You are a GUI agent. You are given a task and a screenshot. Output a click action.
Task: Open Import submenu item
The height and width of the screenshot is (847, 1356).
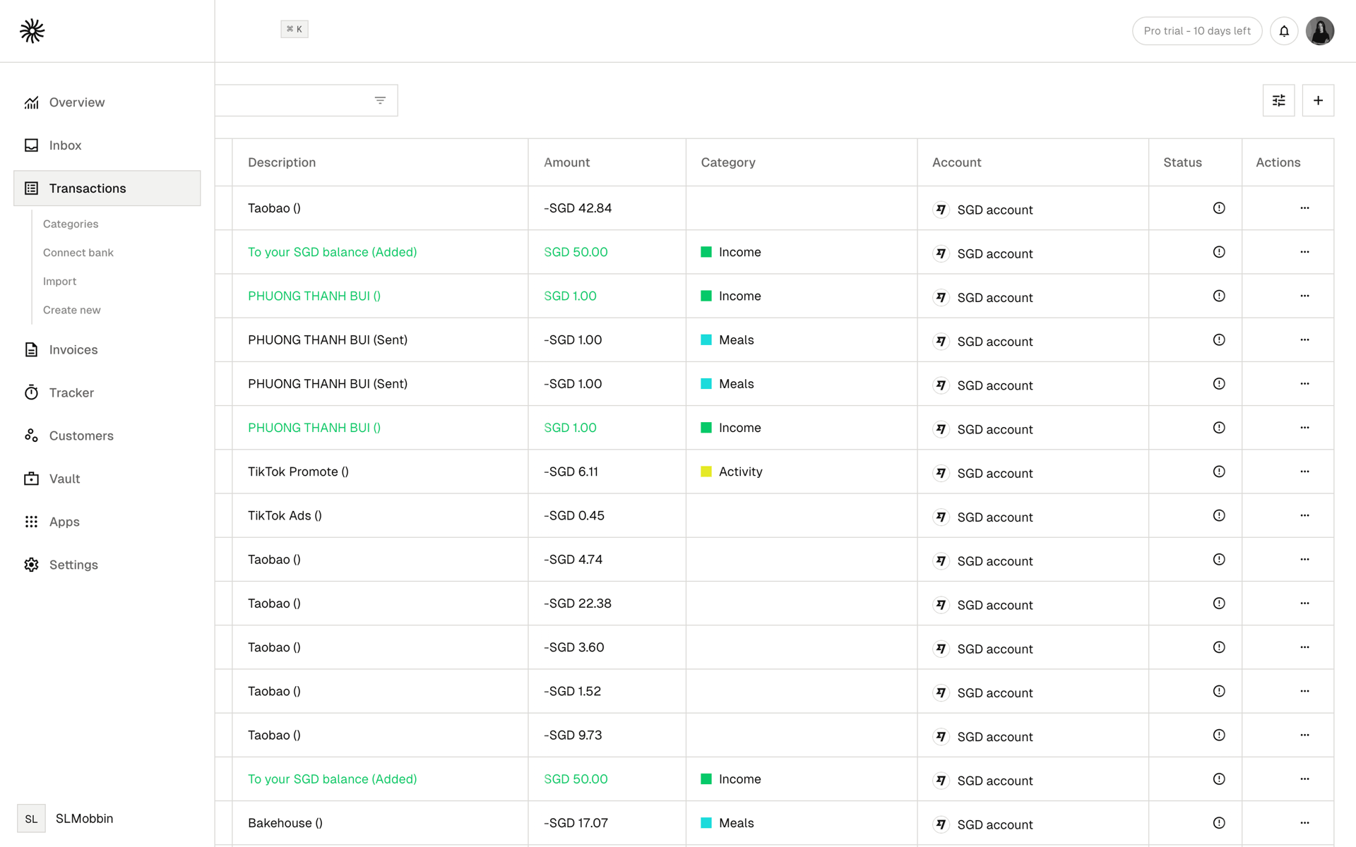coord(59,281)
